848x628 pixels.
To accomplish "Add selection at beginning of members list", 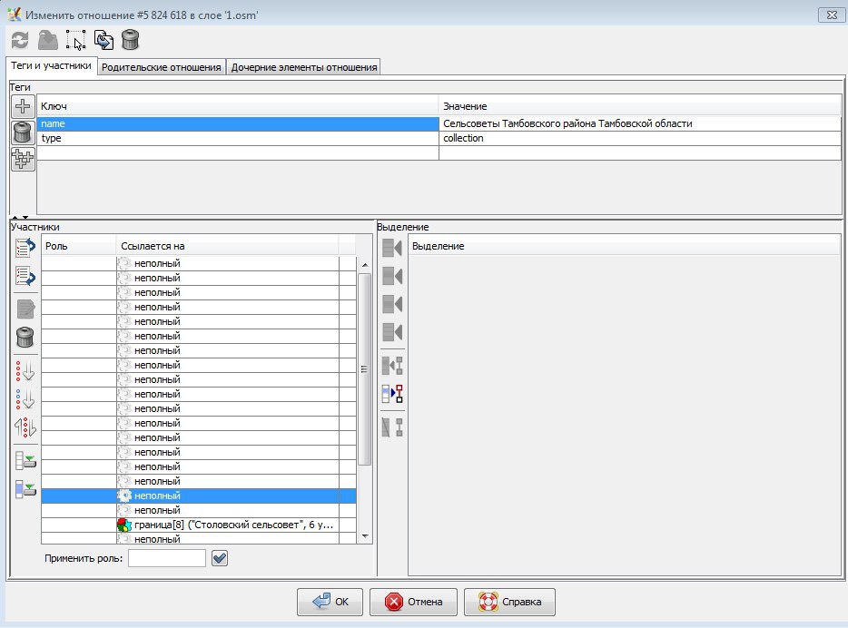I will [x=392, y=248].
